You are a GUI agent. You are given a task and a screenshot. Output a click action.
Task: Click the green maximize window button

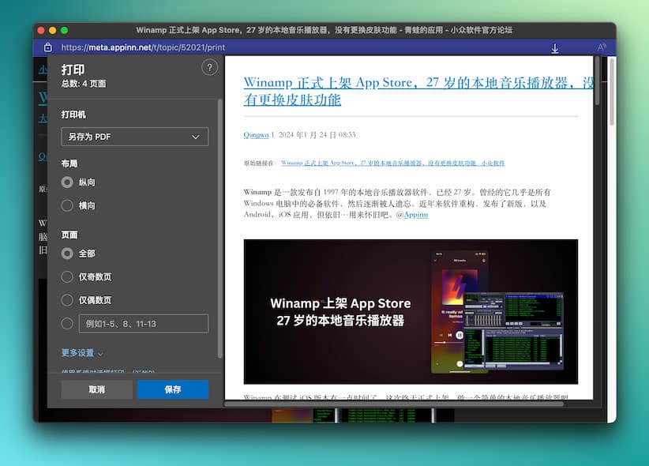[x=65, y=30]
